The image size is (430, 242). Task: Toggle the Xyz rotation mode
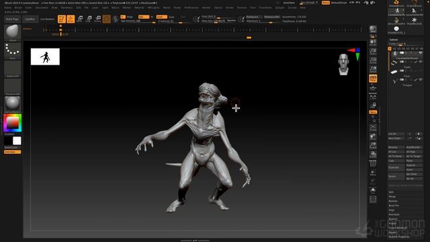[x=373, y=112]
